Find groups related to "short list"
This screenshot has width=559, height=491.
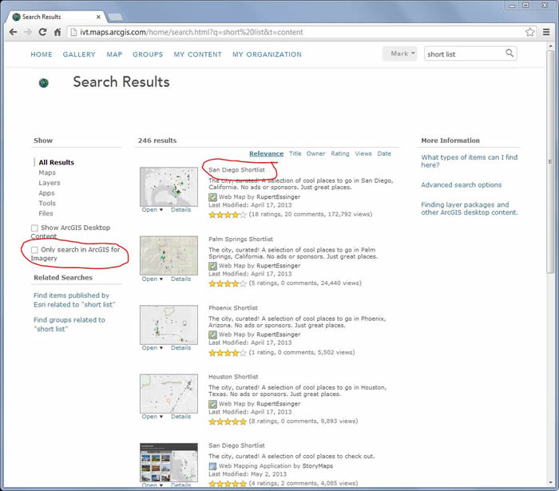pos(69,324)
